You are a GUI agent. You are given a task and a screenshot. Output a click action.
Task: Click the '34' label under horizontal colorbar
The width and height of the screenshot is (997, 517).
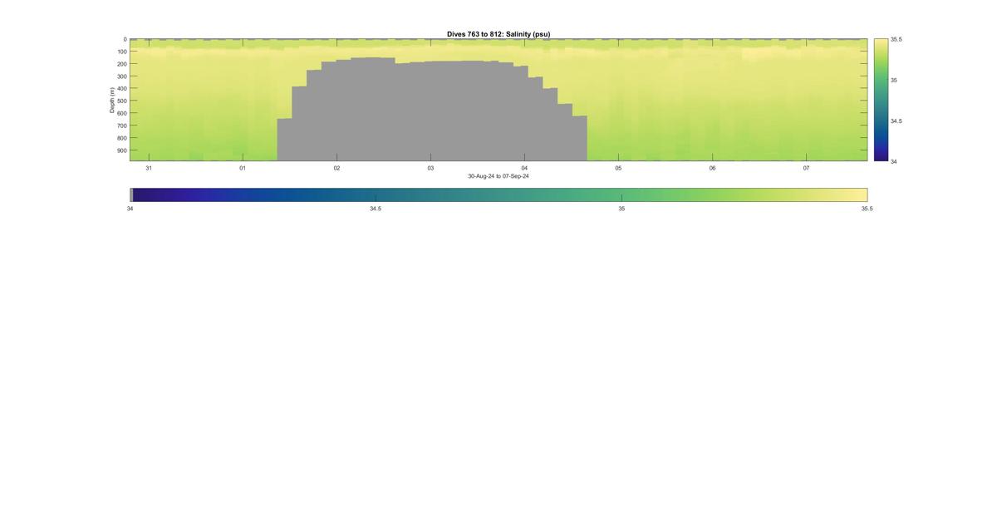(130, 209)
